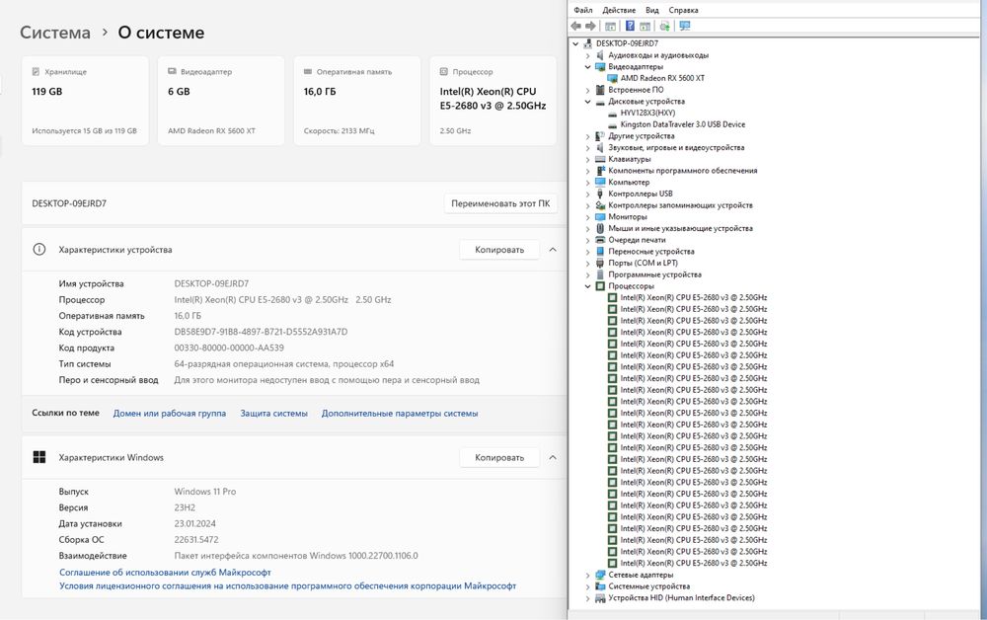
Task: Click the update driver toolbar icon
Action: [x=664, y=26]
